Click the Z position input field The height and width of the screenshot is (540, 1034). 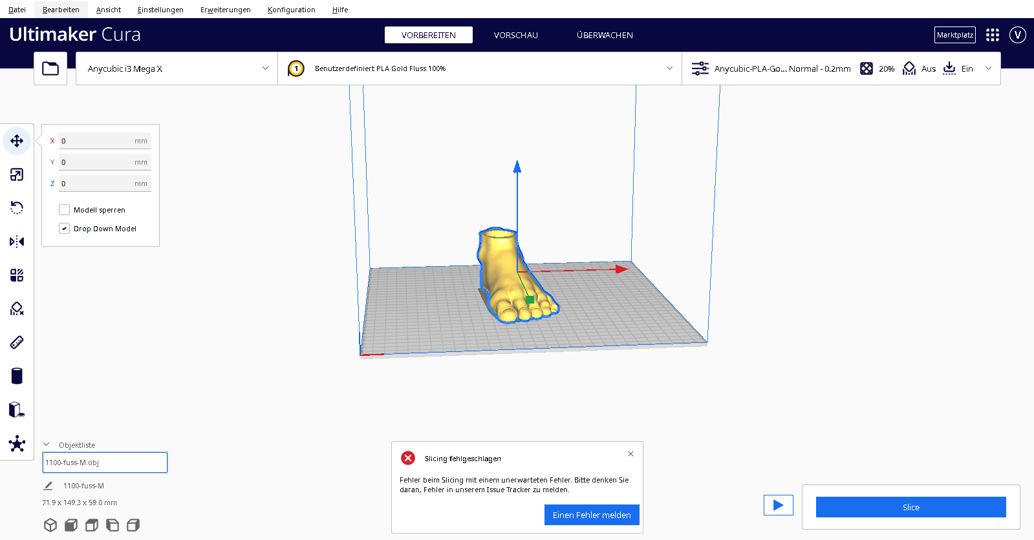coord(105,183)
